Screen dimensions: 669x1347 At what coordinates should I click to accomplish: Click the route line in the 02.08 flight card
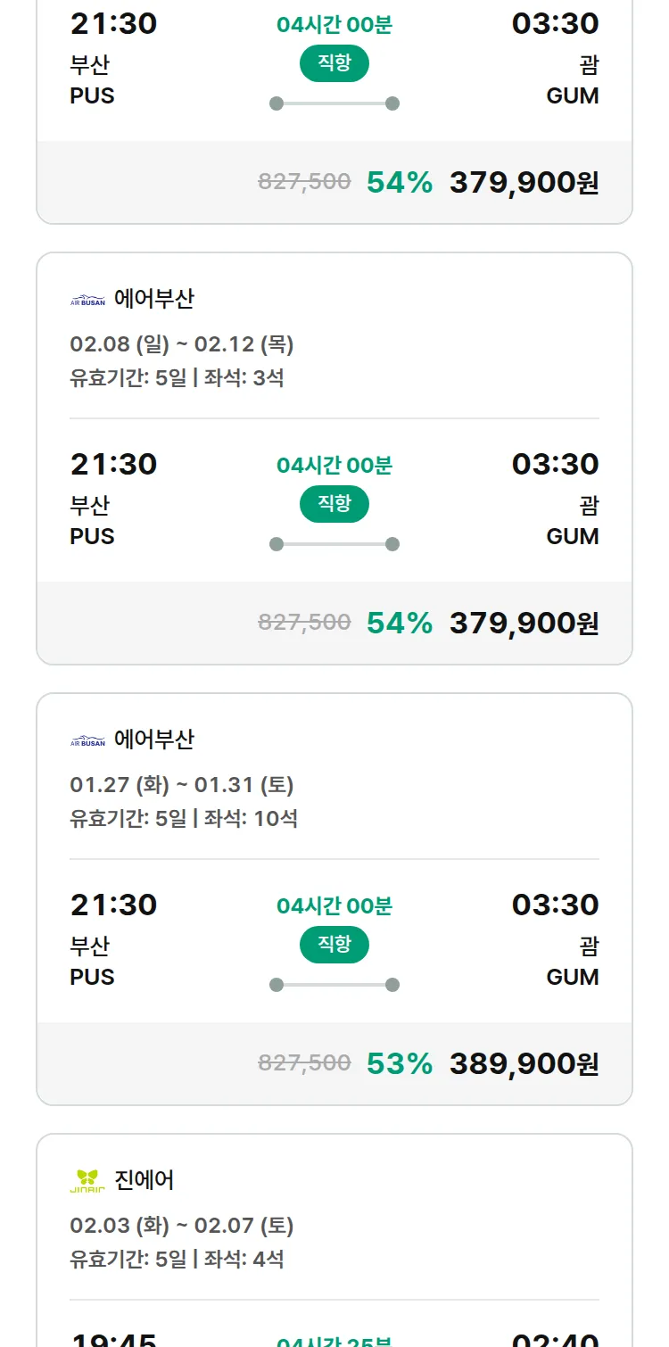click(x=334, y=544)
